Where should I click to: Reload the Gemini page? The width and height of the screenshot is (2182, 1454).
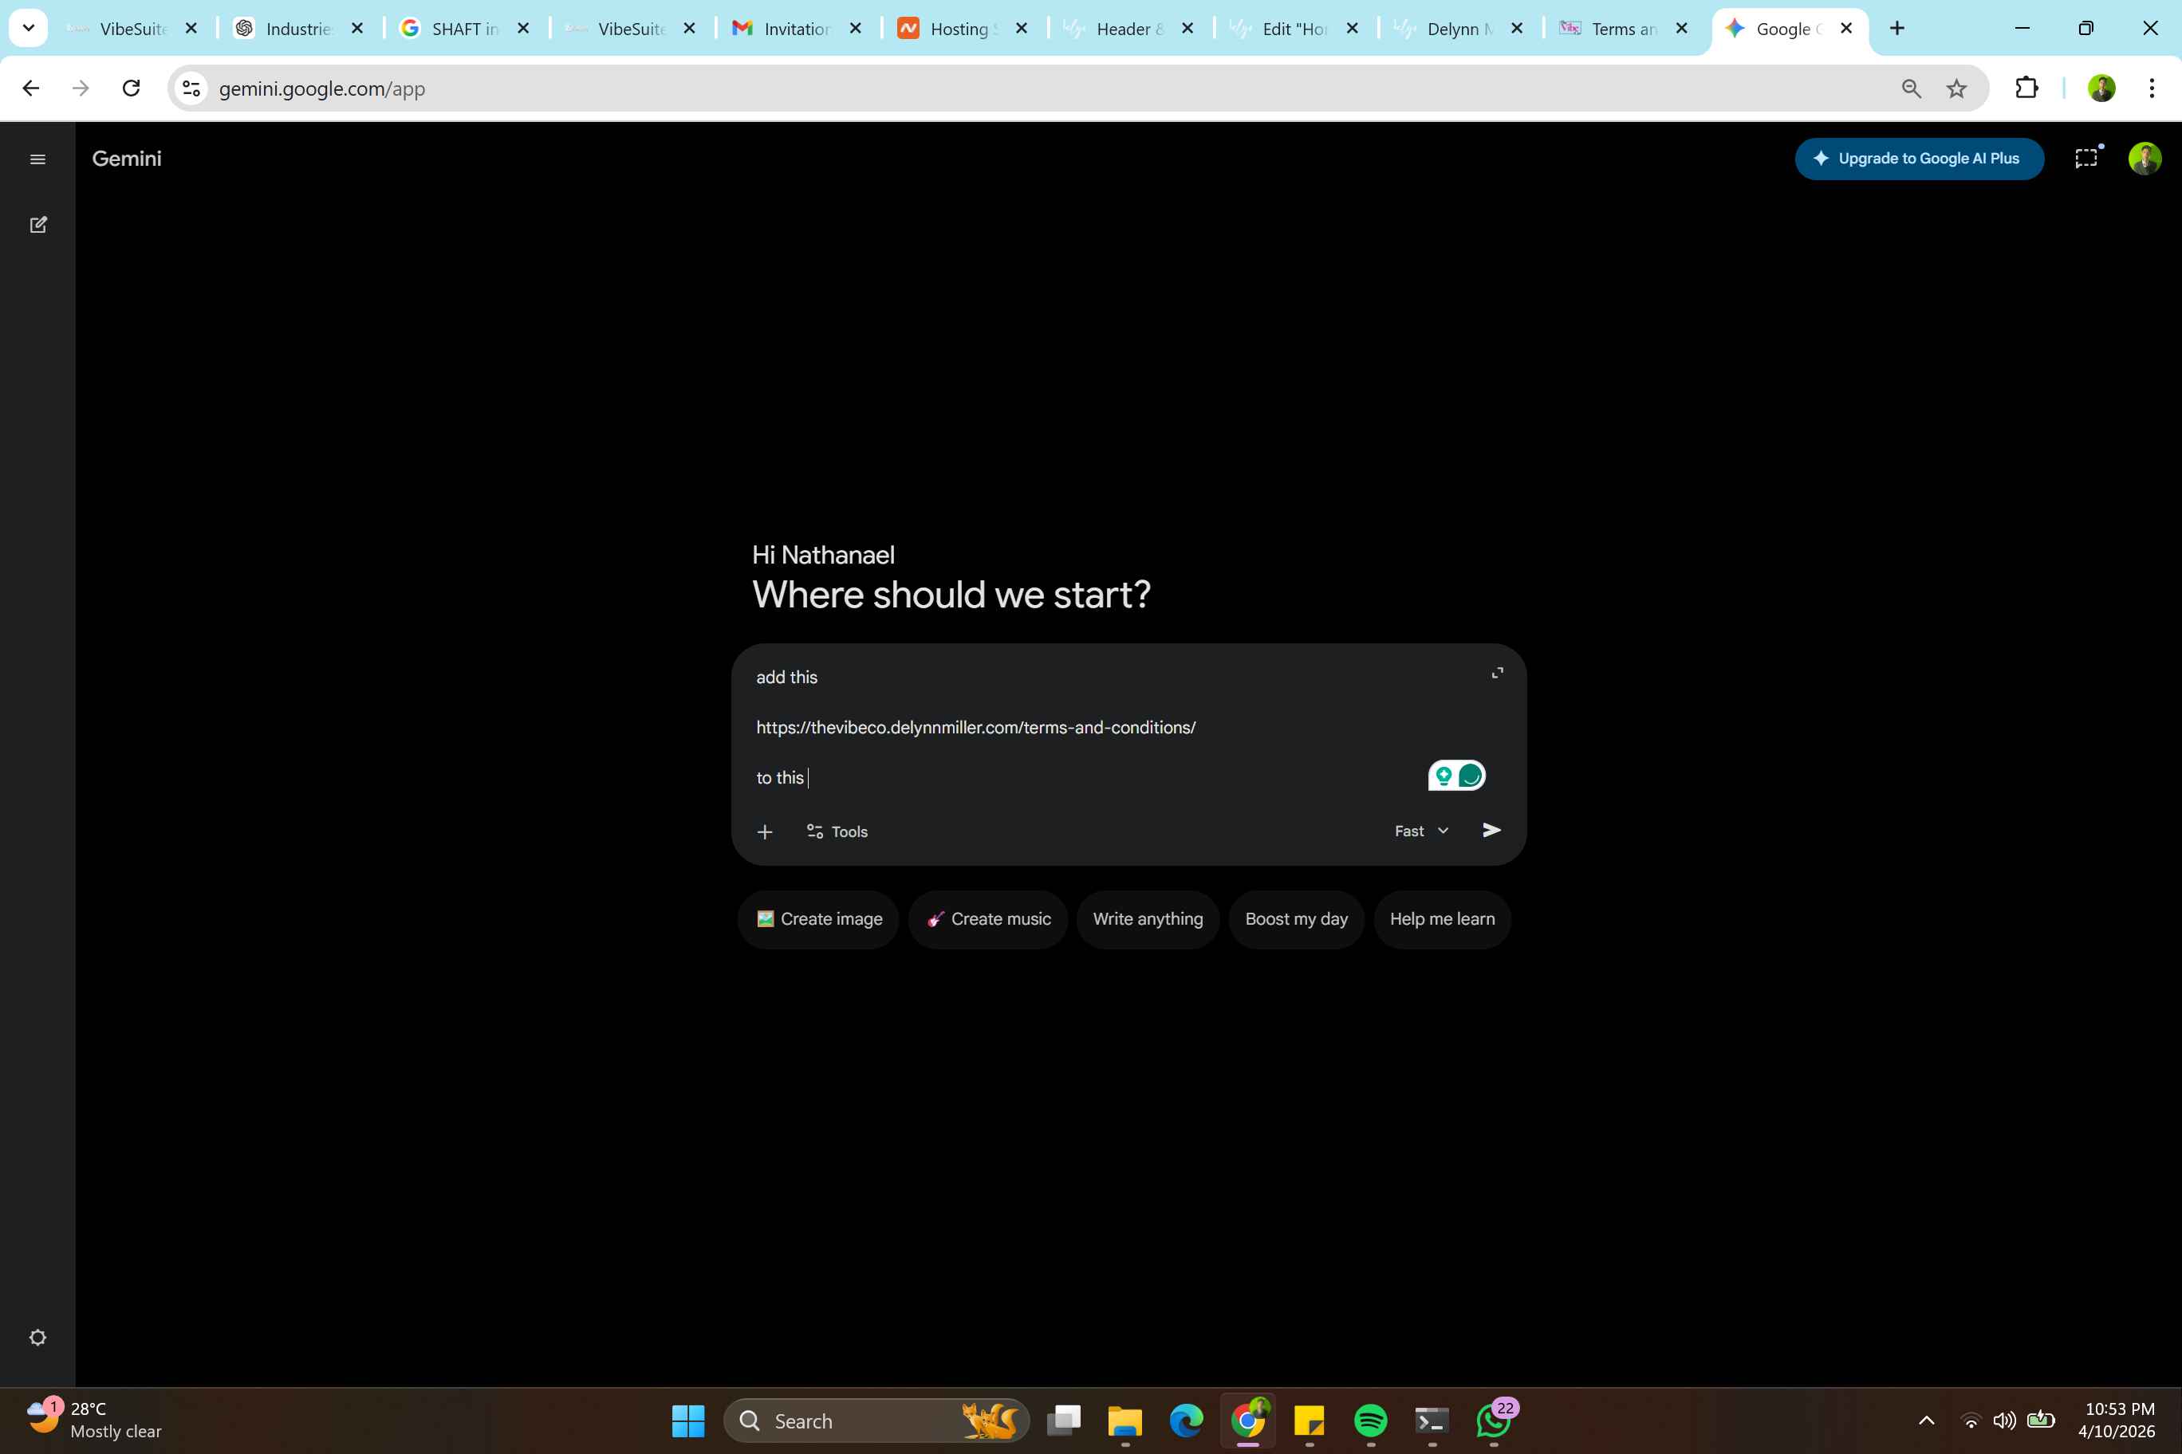pyautogui.click(x=131, y=88)
